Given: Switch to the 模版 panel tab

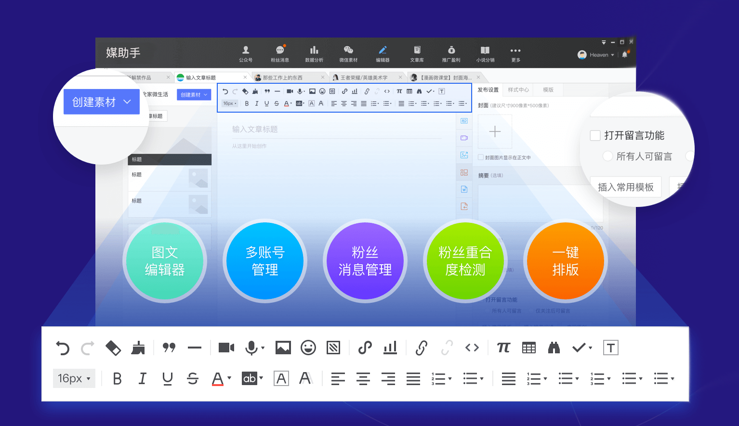Looking at the screenshot, I should tap(548, 90).
